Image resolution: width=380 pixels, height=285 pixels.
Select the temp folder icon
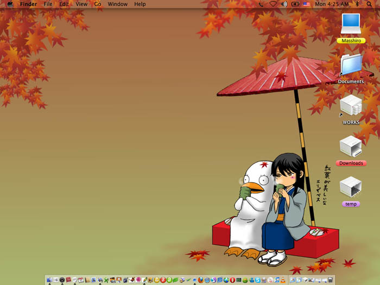351,187
